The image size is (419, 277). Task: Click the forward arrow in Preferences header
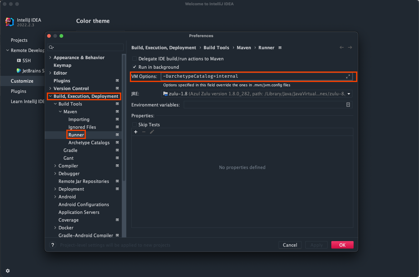point(350,47)
